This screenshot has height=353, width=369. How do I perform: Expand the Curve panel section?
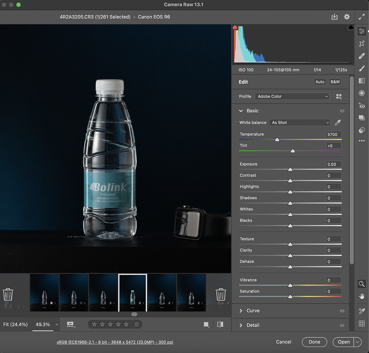click(241, 311)
